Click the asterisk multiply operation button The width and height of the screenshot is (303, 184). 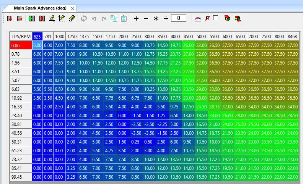click(x=156, y=18)
